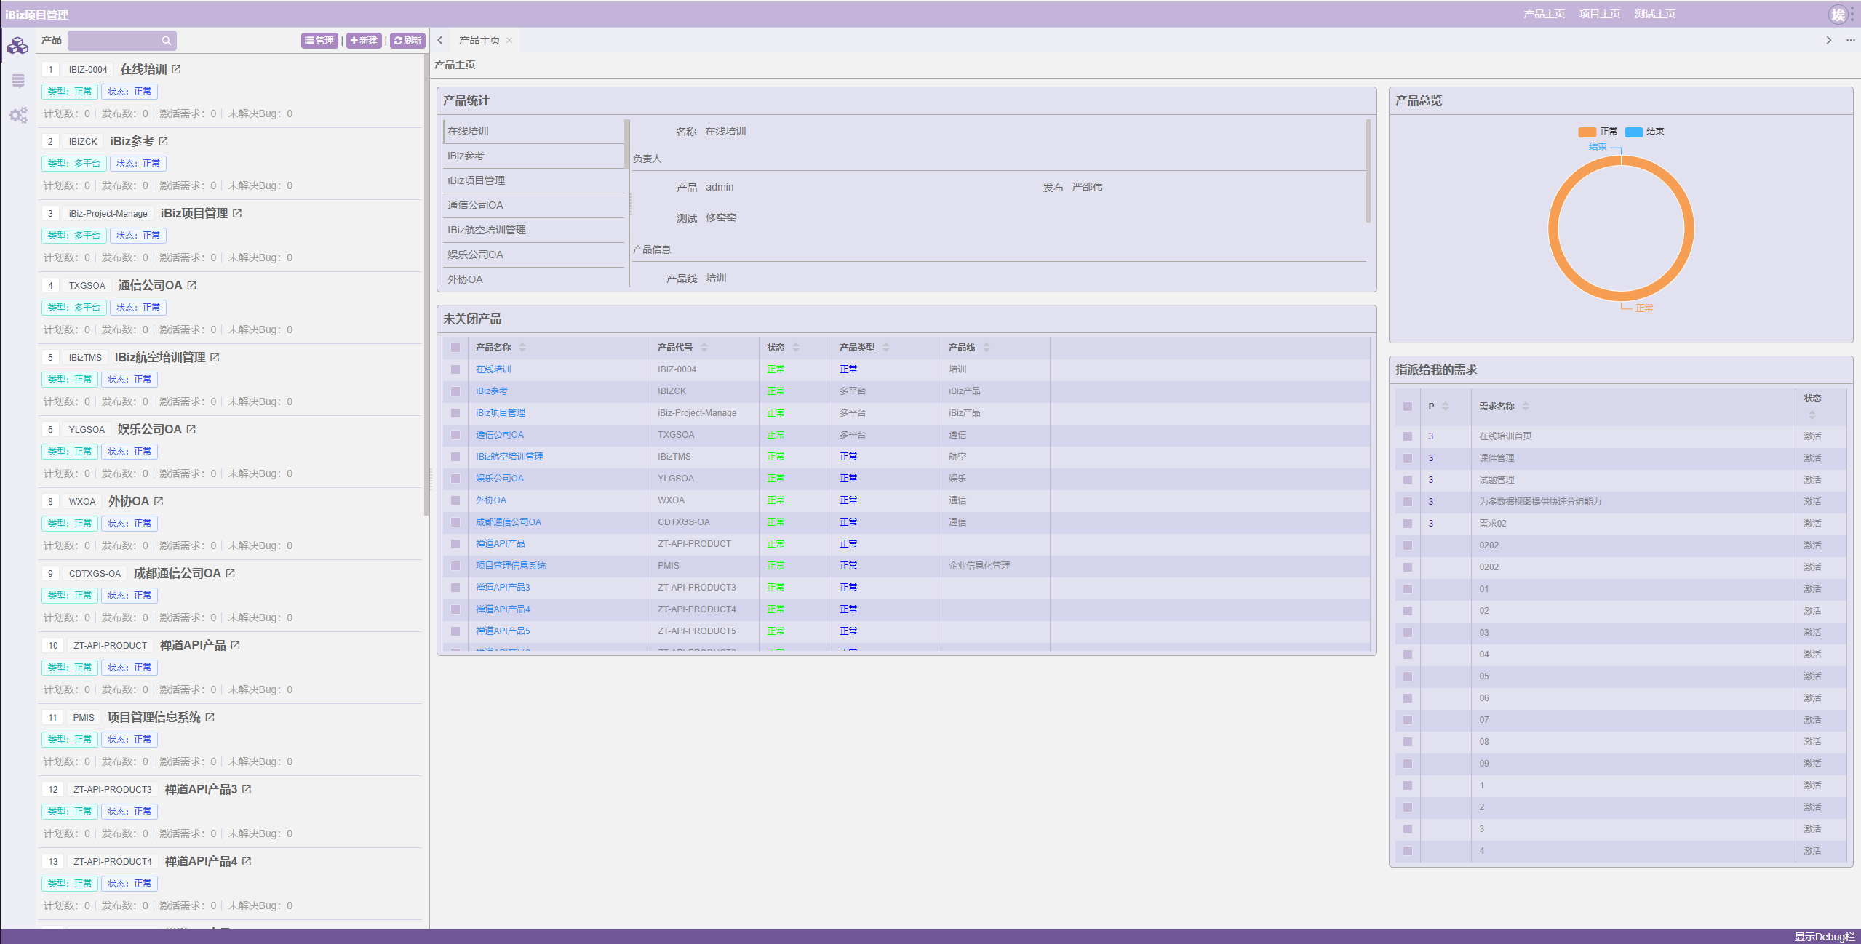
Task: Open 禅道API产品 external link icon
Action: (x=235, y=646)
